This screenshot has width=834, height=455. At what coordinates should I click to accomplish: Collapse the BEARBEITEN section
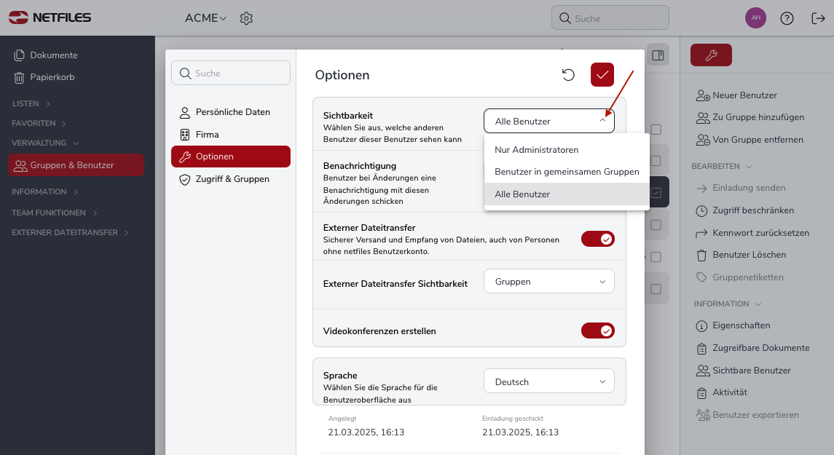pyautogui.click(x=722, y=167)
